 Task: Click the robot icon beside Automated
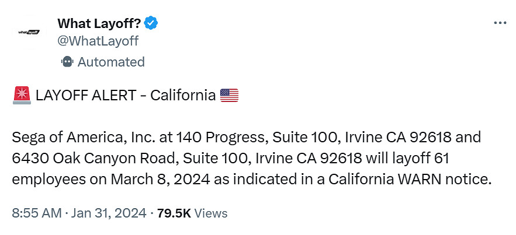pos(67,62)
